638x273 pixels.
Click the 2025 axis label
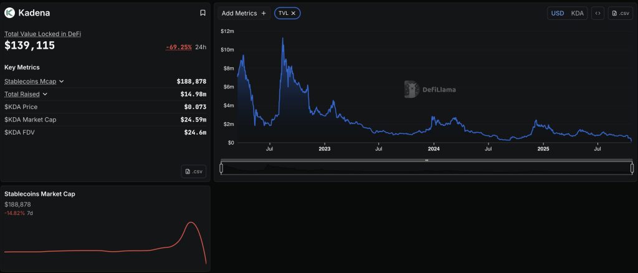[543, 150]
